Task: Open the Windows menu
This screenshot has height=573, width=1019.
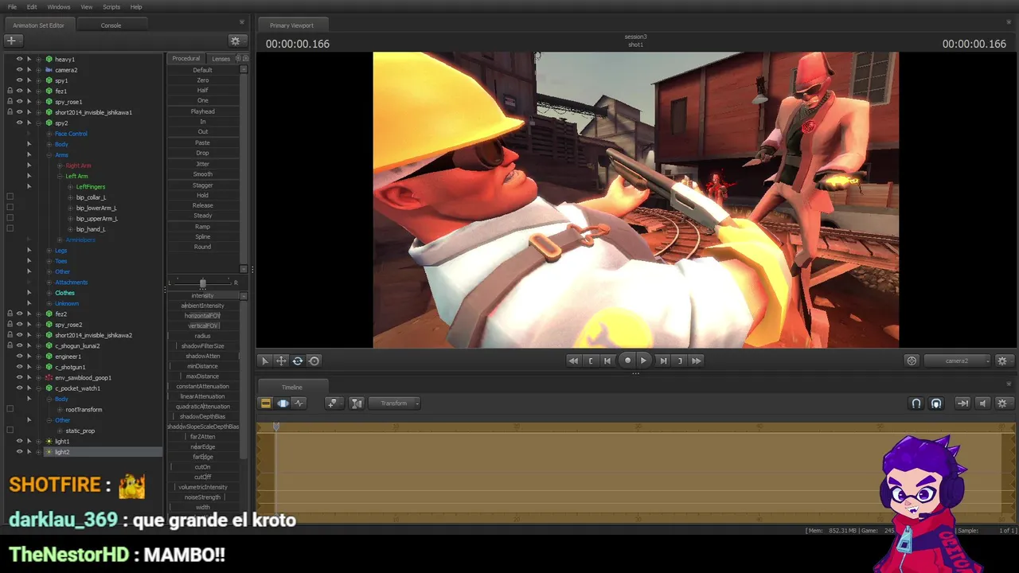Action: (59, 7)
